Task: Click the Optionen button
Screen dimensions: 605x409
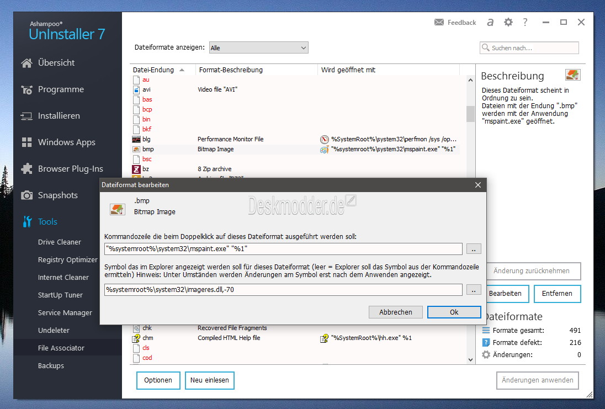Action: 158,380
